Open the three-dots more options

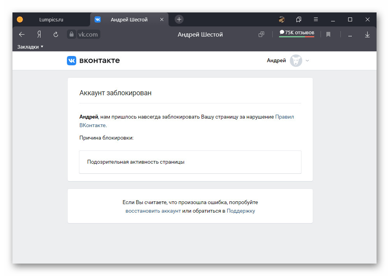[x=350, y=36]
